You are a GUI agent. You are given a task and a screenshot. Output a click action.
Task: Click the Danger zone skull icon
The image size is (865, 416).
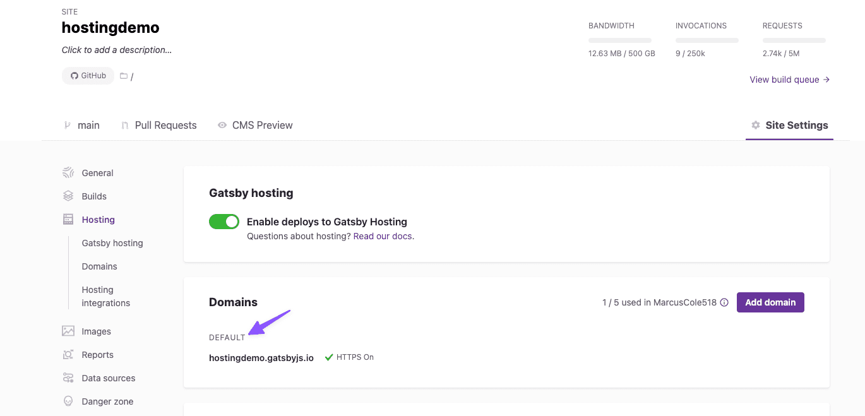click(x=68, y=401)
